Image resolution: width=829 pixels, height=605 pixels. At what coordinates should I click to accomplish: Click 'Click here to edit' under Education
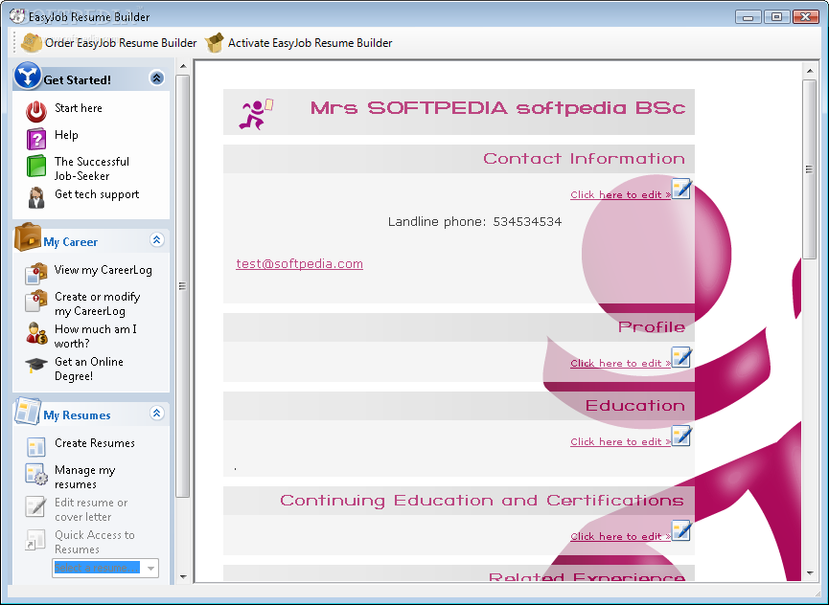620,442
